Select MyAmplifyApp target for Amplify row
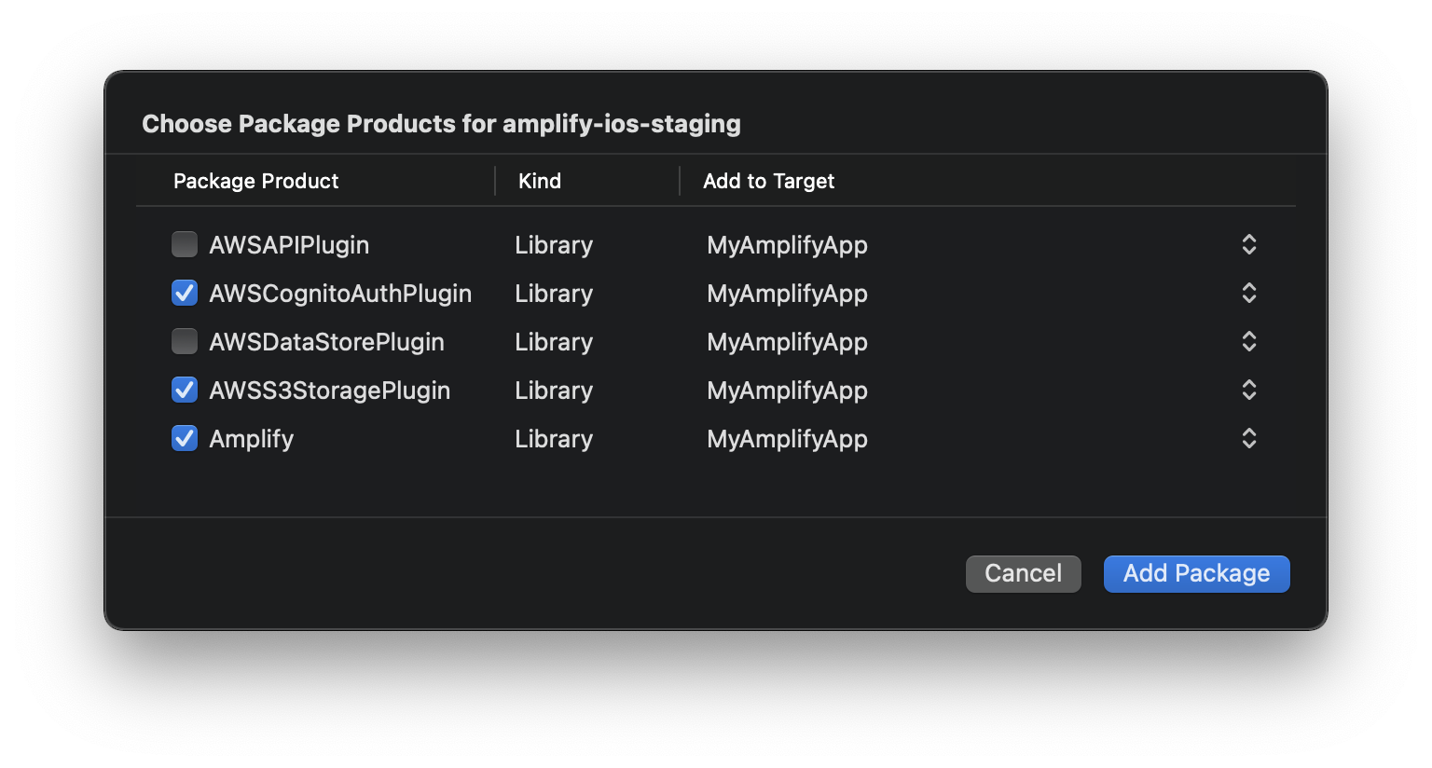The height and width of the screenshot is (768, 1432). click(x=787, y=439)
